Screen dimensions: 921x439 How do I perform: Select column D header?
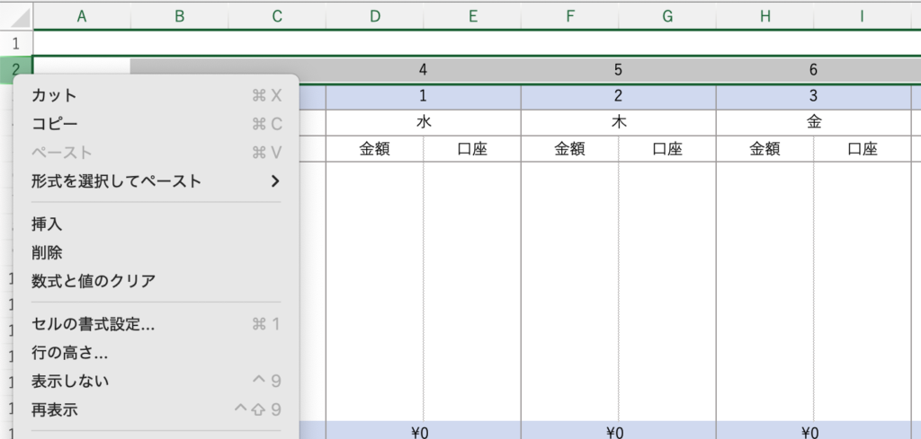[375, 15]
